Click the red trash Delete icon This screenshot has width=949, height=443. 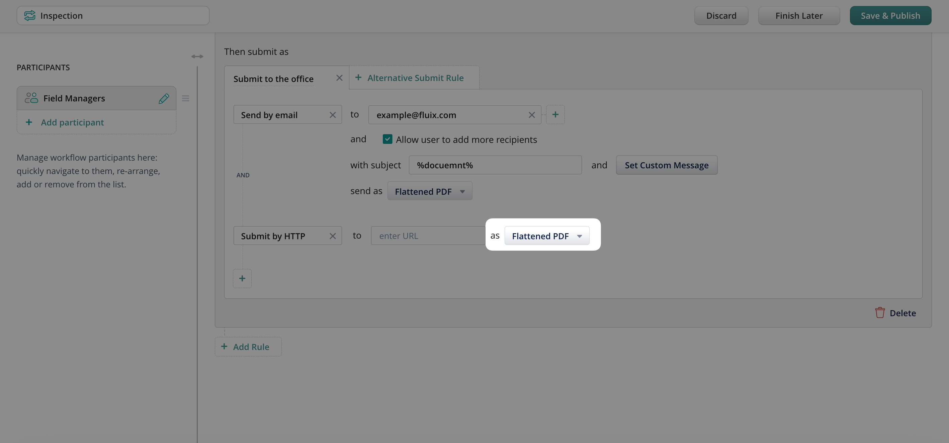coord(879,313)
